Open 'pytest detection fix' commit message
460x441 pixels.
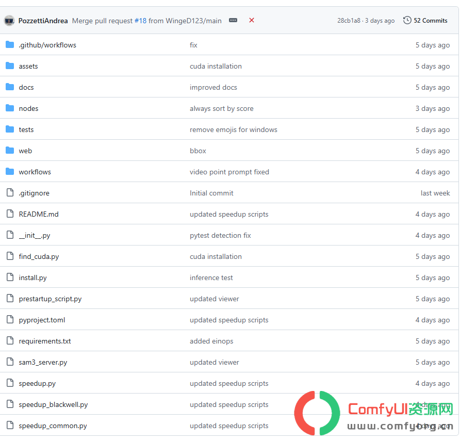click(x=220, y=235)
